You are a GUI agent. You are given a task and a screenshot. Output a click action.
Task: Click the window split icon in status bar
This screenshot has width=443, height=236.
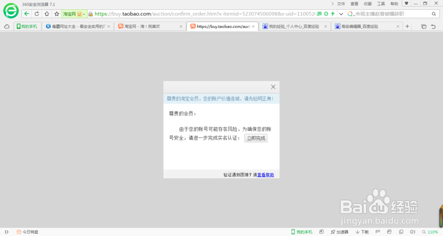[x=401, y=232]
